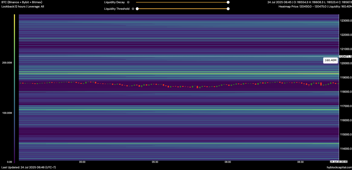Click the Heatmap Price and Liquidity readout
The image size is (352, 170).
click(x=315, y=6)
